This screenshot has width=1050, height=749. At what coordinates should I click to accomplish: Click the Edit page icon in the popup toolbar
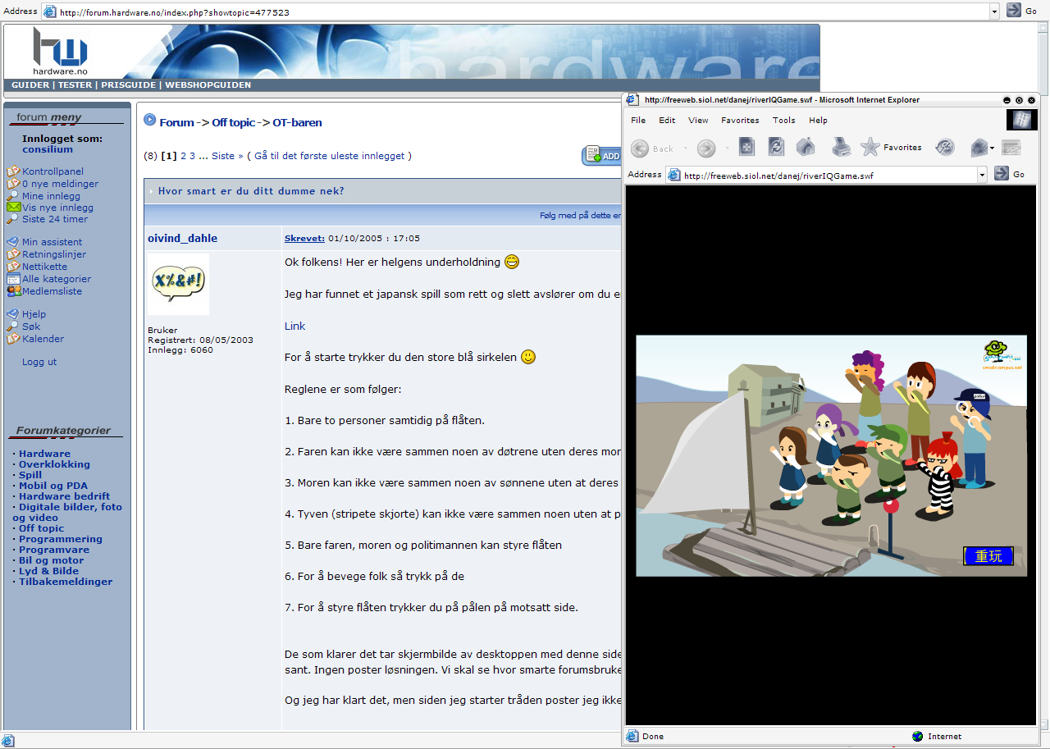click(1011, 148)
